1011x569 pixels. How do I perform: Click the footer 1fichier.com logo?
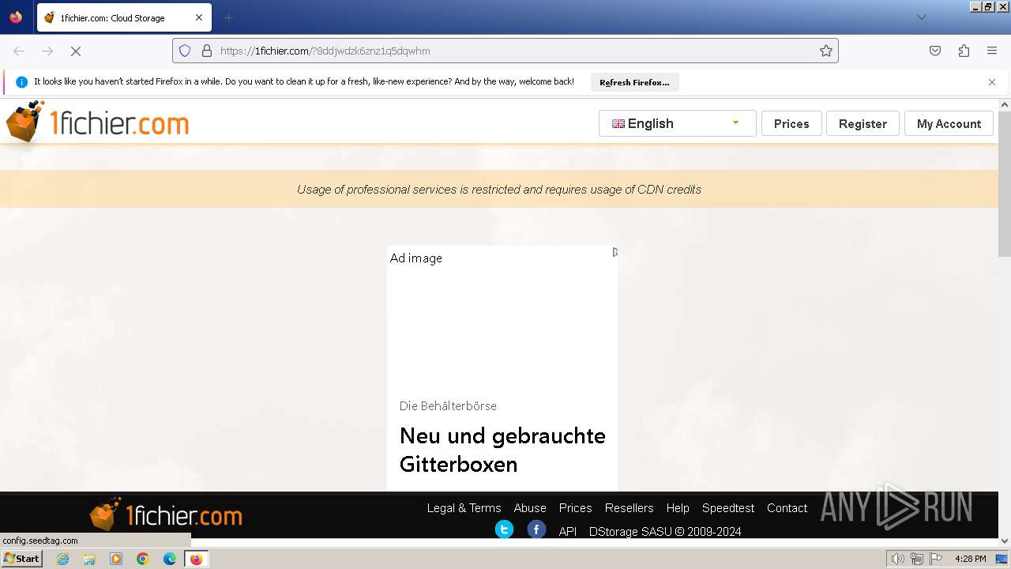[x=166, y=515]
